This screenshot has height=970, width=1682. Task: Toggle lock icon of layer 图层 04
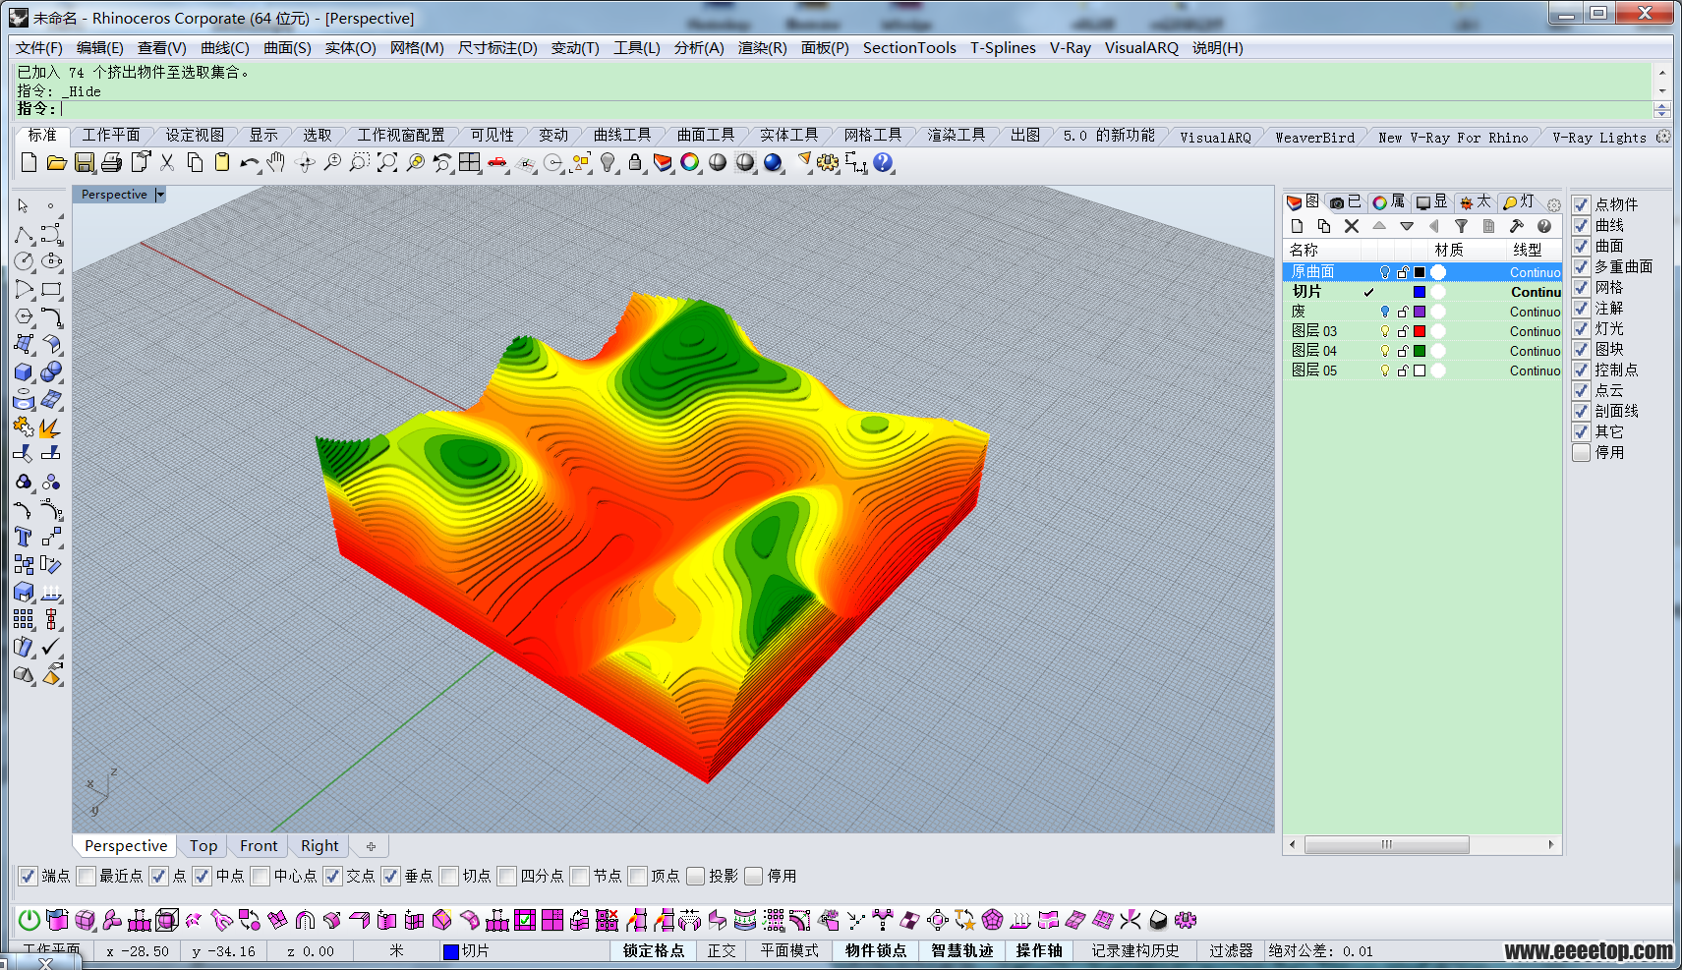pos(1403,351)
